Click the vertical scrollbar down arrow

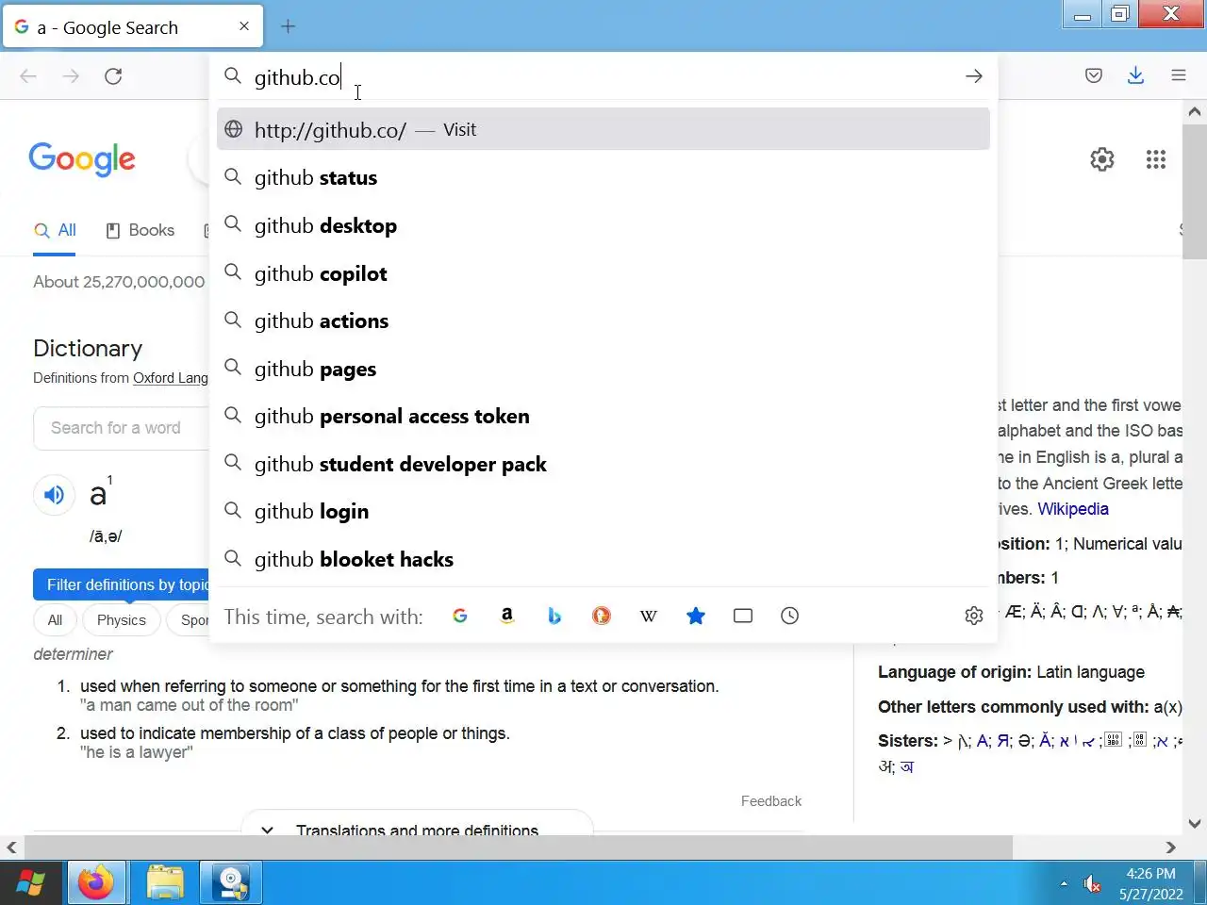tap(1195, 823)
